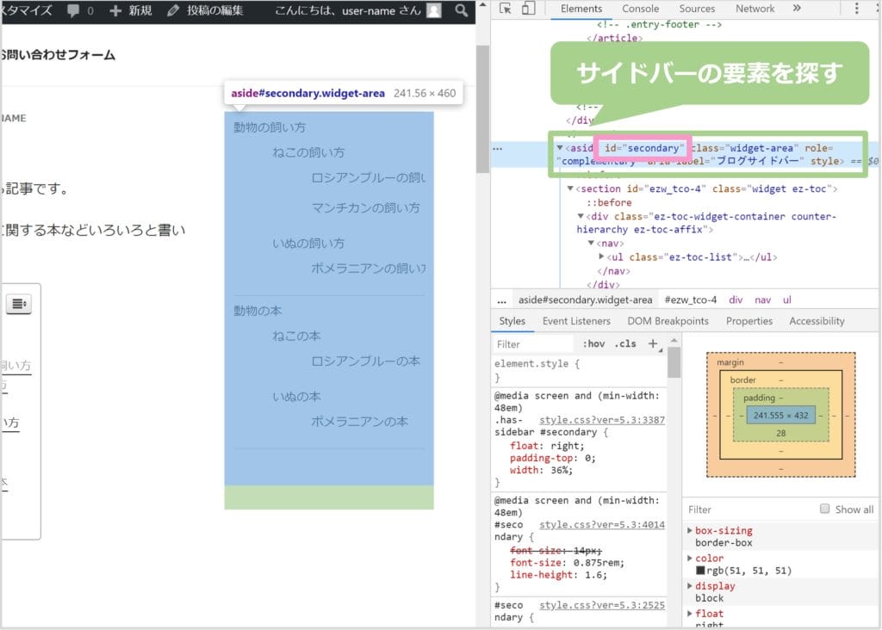
Task: Show more DevTools tabs via chevron
Action: coord(797,9)
